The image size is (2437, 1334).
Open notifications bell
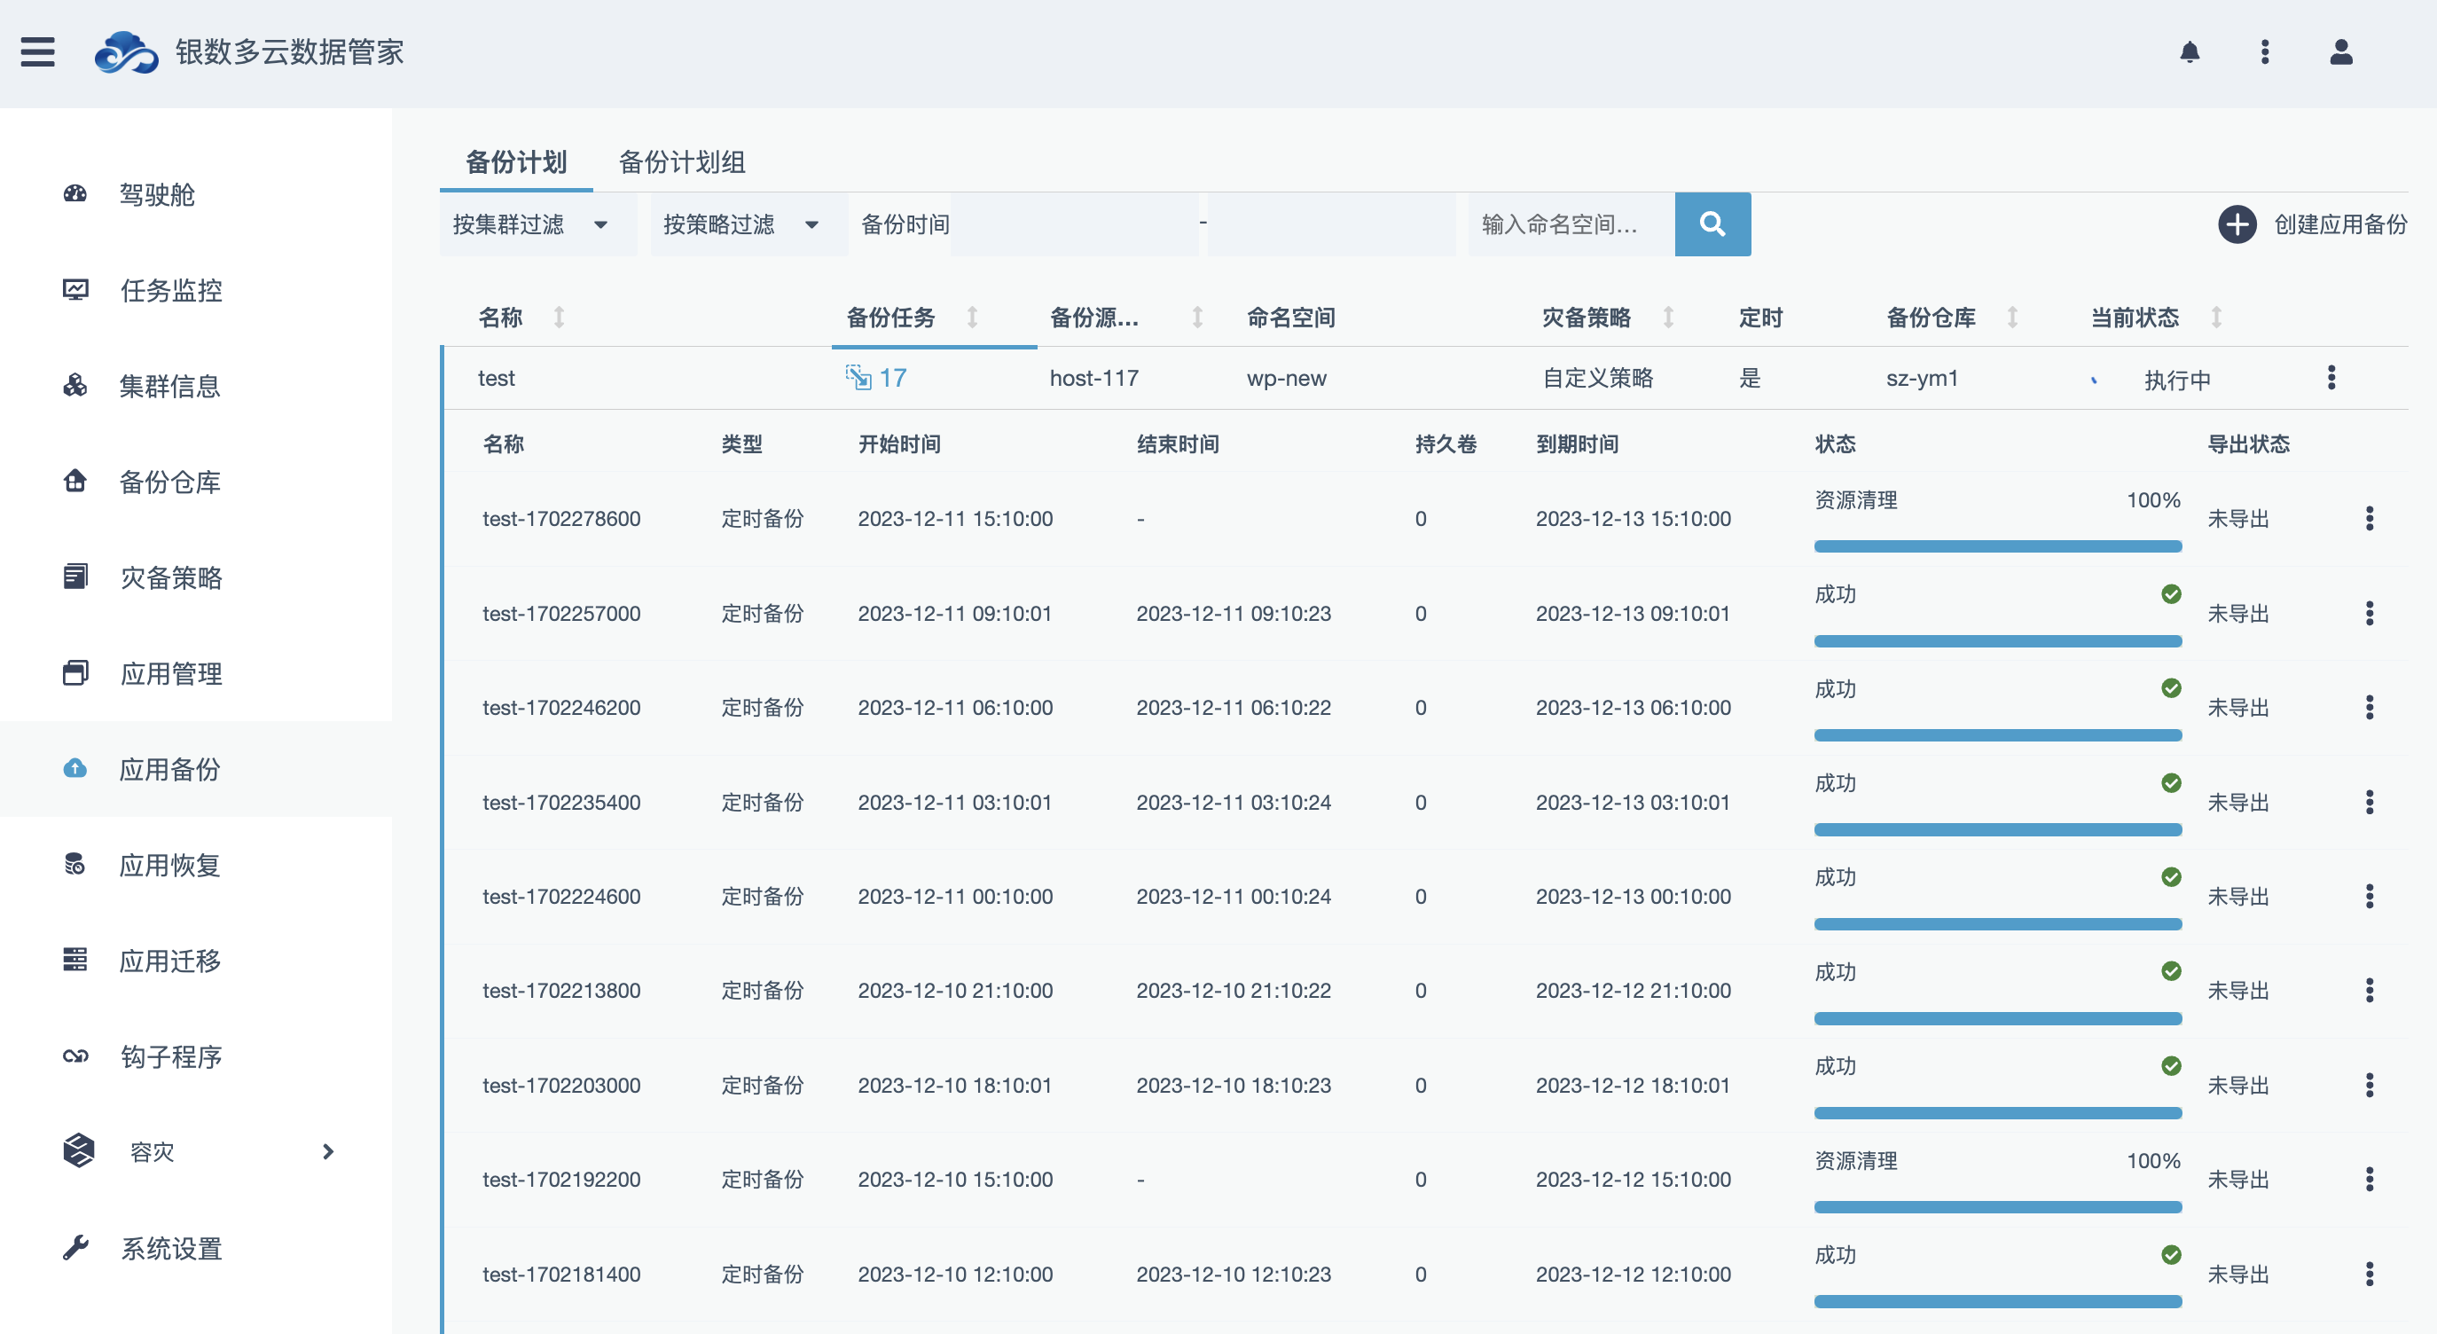click(x=2190, y=52)
